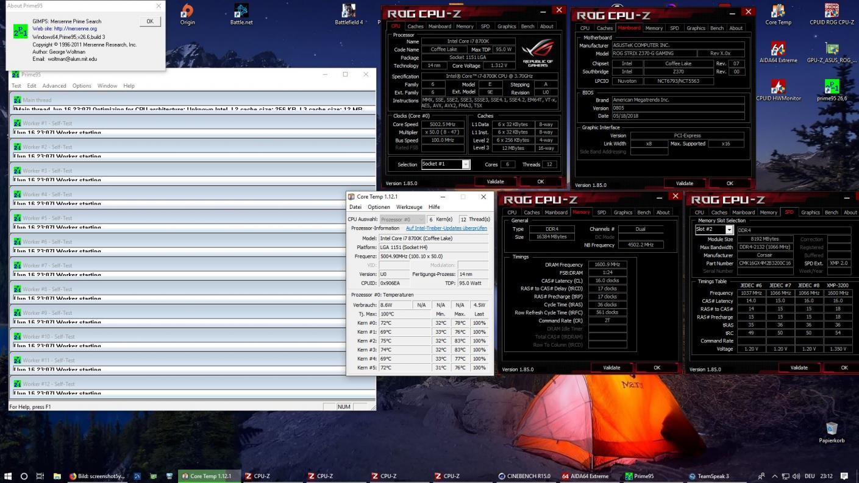Open the CPUID ROG CPU-Z desktop icon
The height and width of the screenshot is (483, 859).
pyautogui.click(x=832, y=15)
